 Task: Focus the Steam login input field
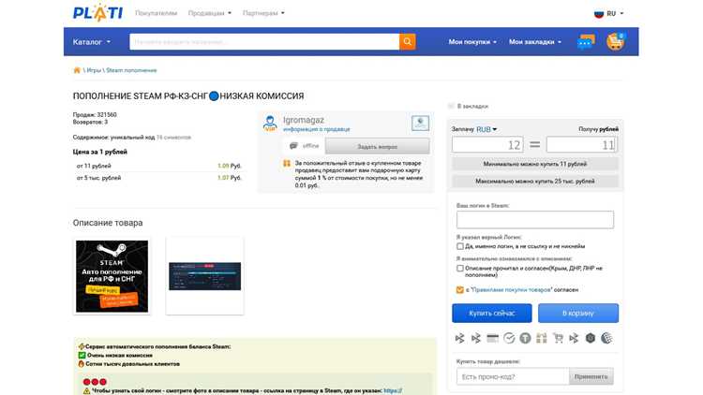tap(535, 220)
